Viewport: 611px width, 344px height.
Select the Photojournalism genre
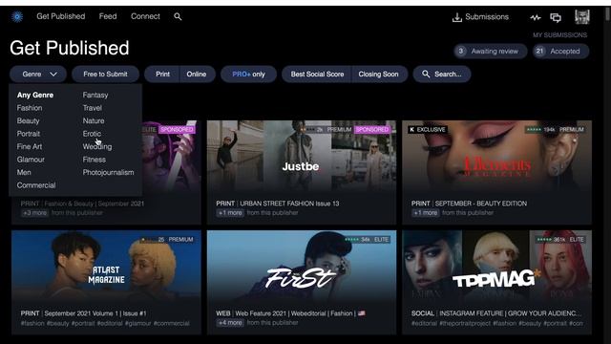[108, 172]
